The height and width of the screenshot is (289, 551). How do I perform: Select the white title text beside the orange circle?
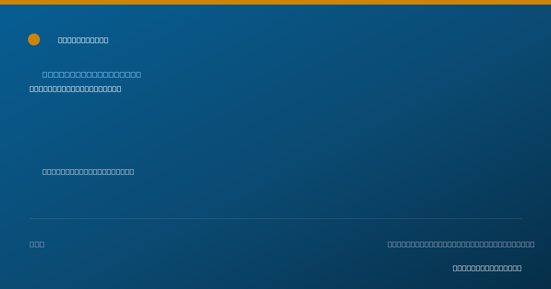83,40
